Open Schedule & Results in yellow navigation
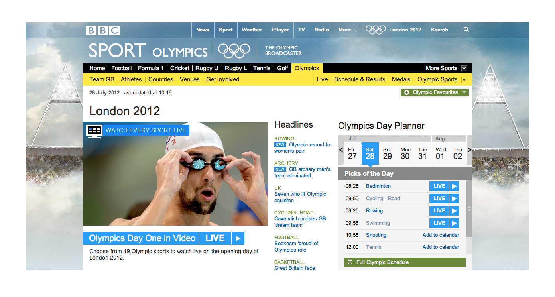This screenshot has width=555, height=297. (x=360, y=79)
